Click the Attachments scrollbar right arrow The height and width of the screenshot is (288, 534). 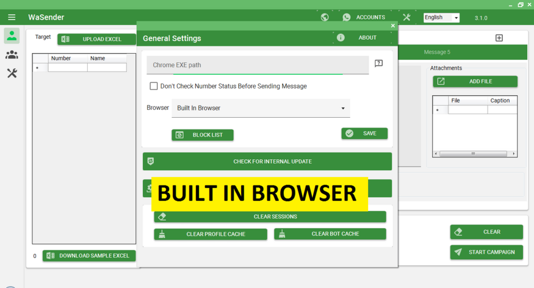(514, 154)
